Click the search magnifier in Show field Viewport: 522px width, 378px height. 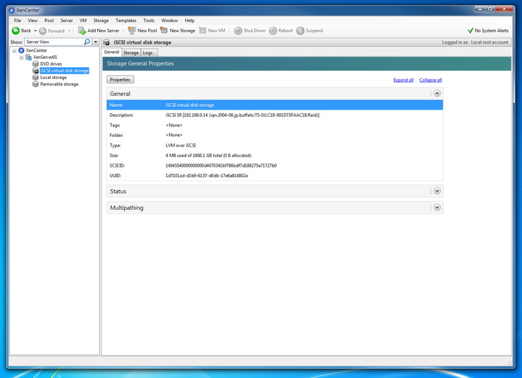click(x=87, y=42)
